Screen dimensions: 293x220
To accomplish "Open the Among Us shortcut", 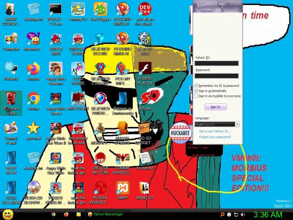I will (x=78, y=11).
